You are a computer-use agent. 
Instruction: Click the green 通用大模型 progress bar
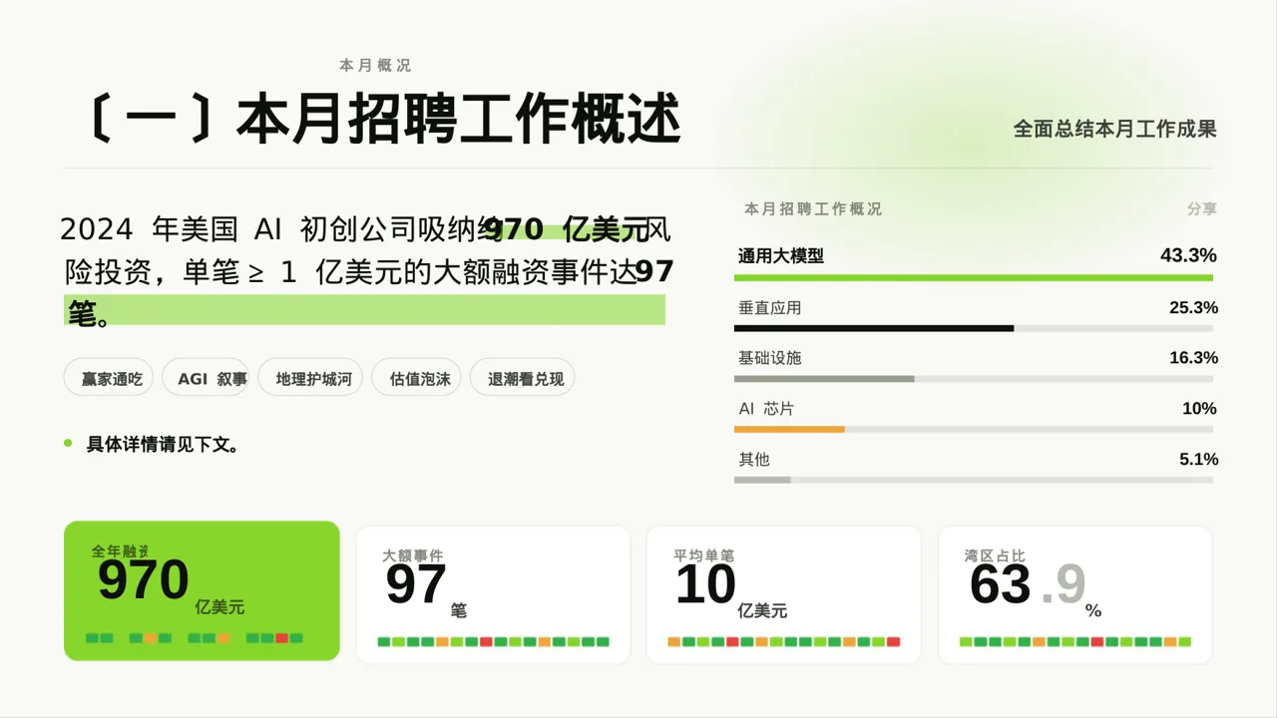tap(974, 277)
